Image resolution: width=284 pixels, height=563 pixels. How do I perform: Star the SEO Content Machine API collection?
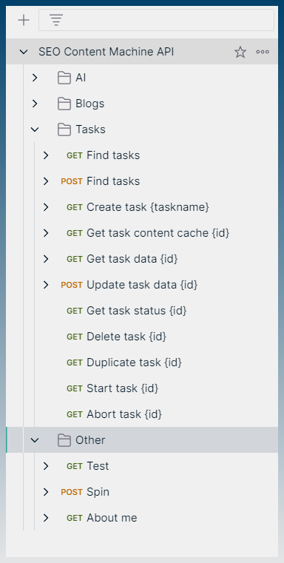tap(240, 52)
